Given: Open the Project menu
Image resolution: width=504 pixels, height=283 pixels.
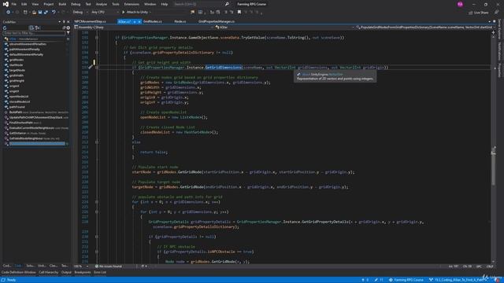Looking at the screenshot, I should pos(49,4).
